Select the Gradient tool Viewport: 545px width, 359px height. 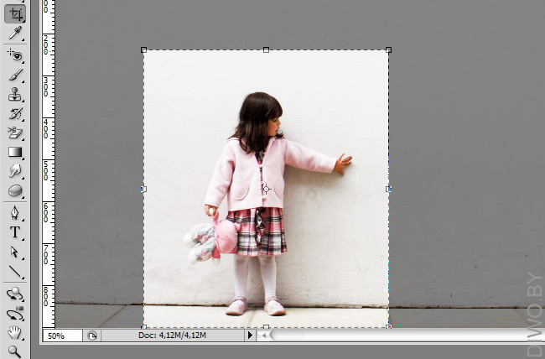coord(15,152)
